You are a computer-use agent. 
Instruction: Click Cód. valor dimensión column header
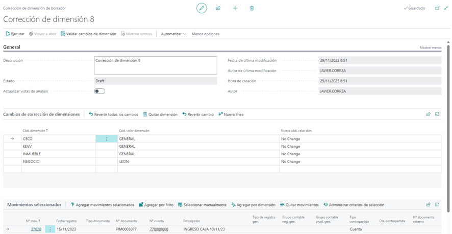coord(134,131)
